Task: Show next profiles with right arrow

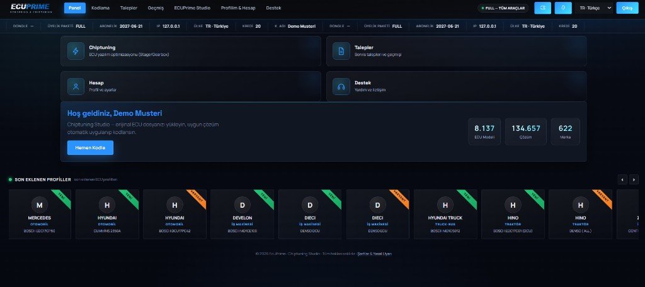Action: tap(634, 179)
